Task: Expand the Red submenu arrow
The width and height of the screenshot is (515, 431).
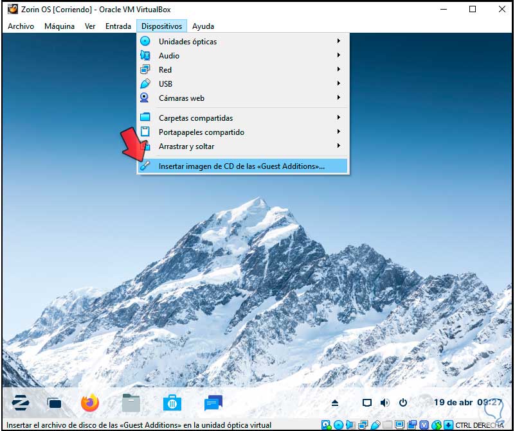Action: [x=338, y=69]
